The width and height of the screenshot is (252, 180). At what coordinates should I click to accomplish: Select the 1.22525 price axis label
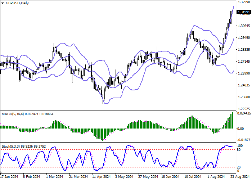[244, 109]
